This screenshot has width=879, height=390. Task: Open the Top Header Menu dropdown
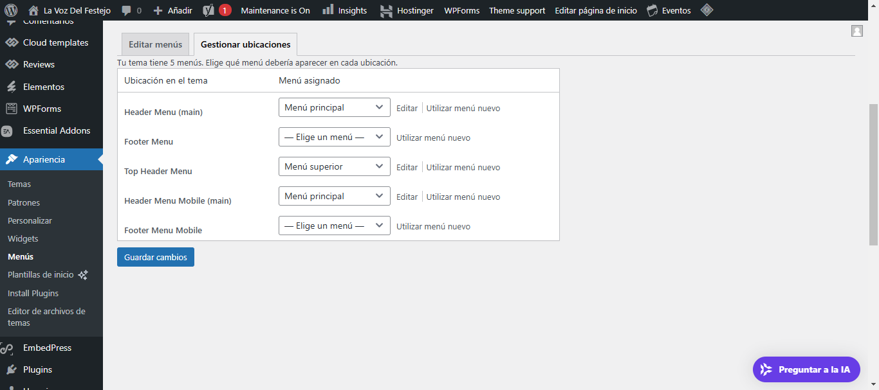pyautogui.click(x=335, y=166)
